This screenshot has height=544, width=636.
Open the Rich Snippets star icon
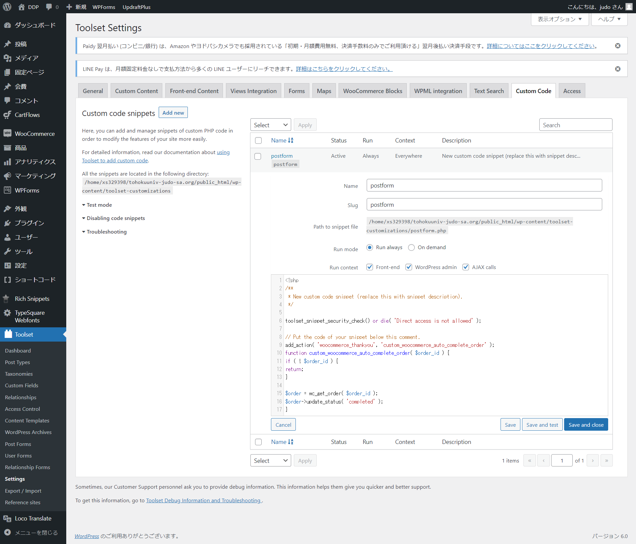(x=7, y=299)
